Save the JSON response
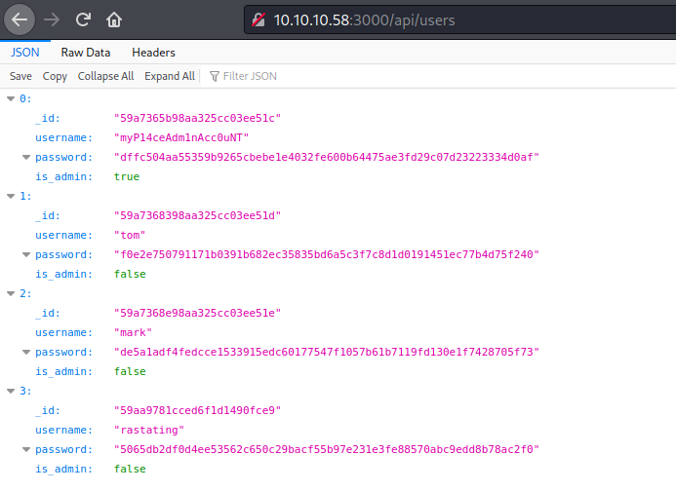 (x=20, y=76)
